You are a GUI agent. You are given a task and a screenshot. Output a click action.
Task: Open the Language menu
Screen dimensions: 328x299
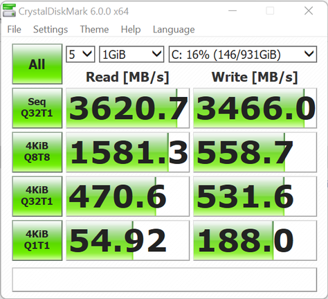click(174, 30)
